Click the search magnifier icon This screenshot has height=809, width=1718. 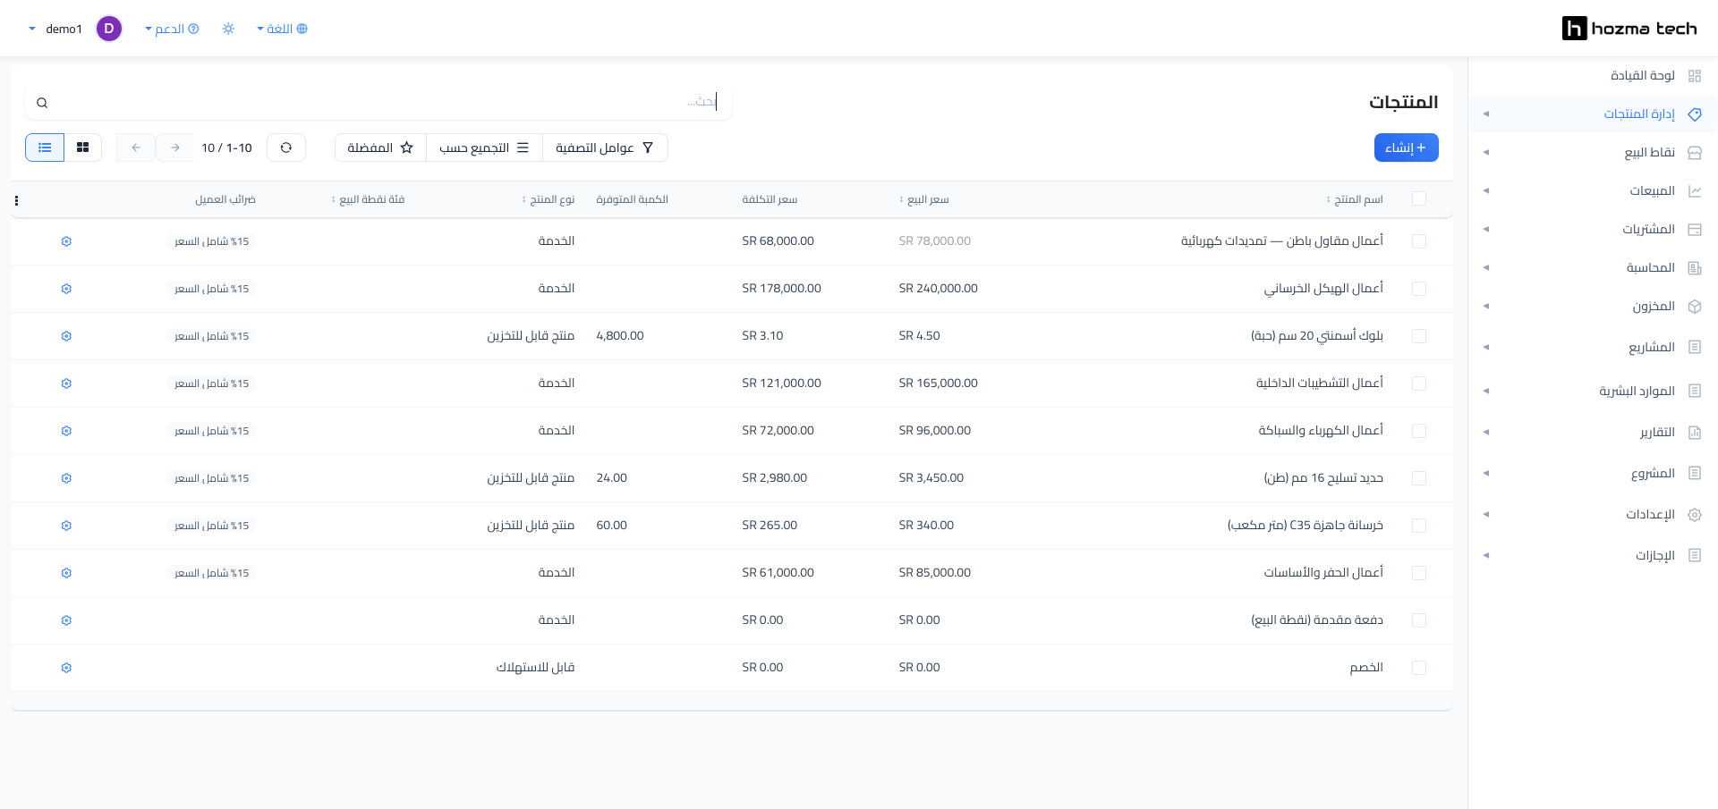tap(42, 103)
